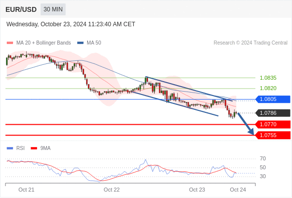
Task: Click the Research © 2024 Trading Central credit
Action: coord(250,43)
